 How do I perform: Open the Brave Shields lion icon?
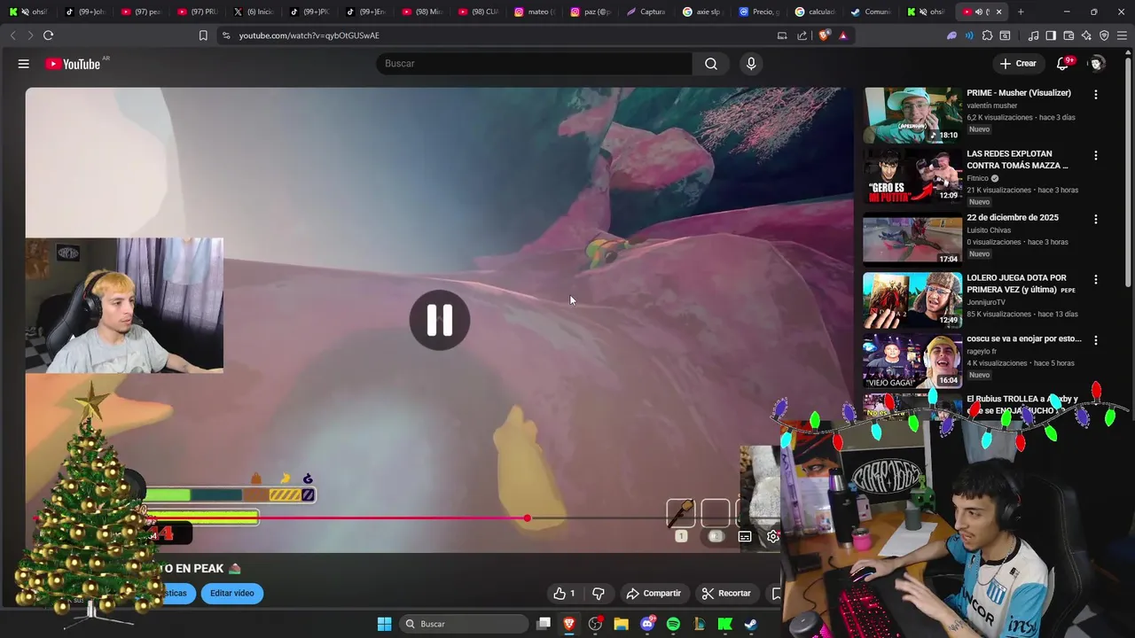point(825,35)
